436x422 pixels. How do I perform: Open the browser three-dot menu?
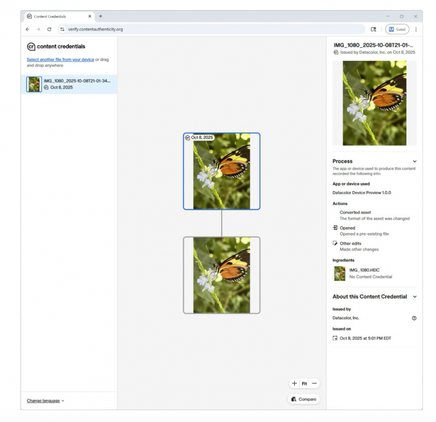coord(416,28)
